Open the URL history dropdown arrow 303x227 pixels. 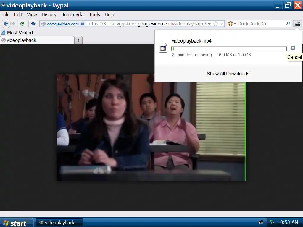pyautogui.click(x=222, y=24)
